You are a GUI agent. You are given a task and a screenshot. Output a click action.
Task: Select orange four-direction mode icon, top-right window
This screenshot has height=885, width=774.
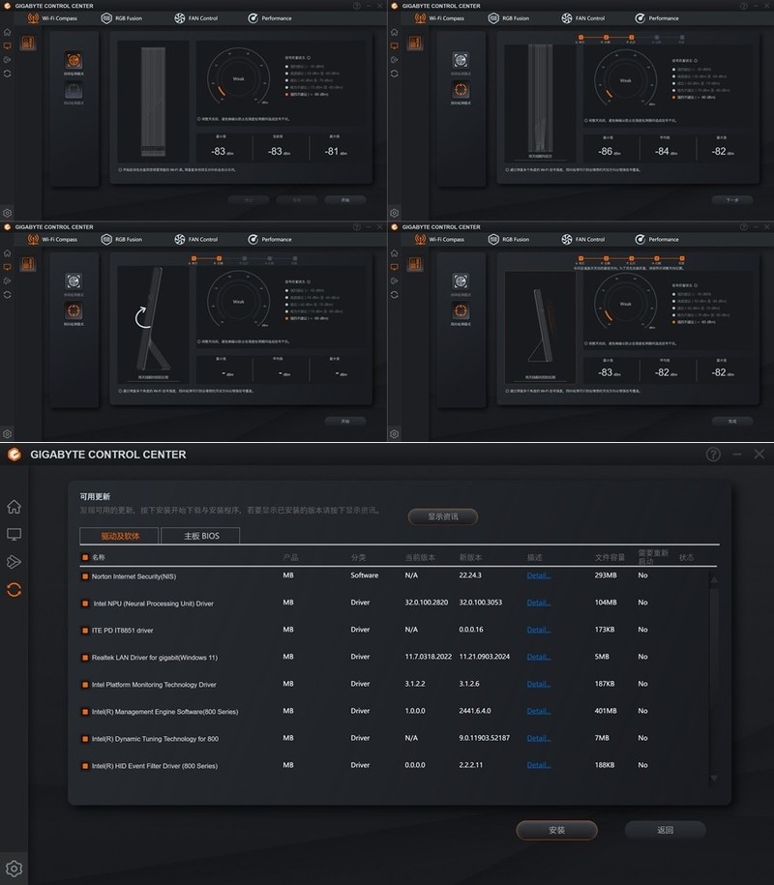[461, 89]
